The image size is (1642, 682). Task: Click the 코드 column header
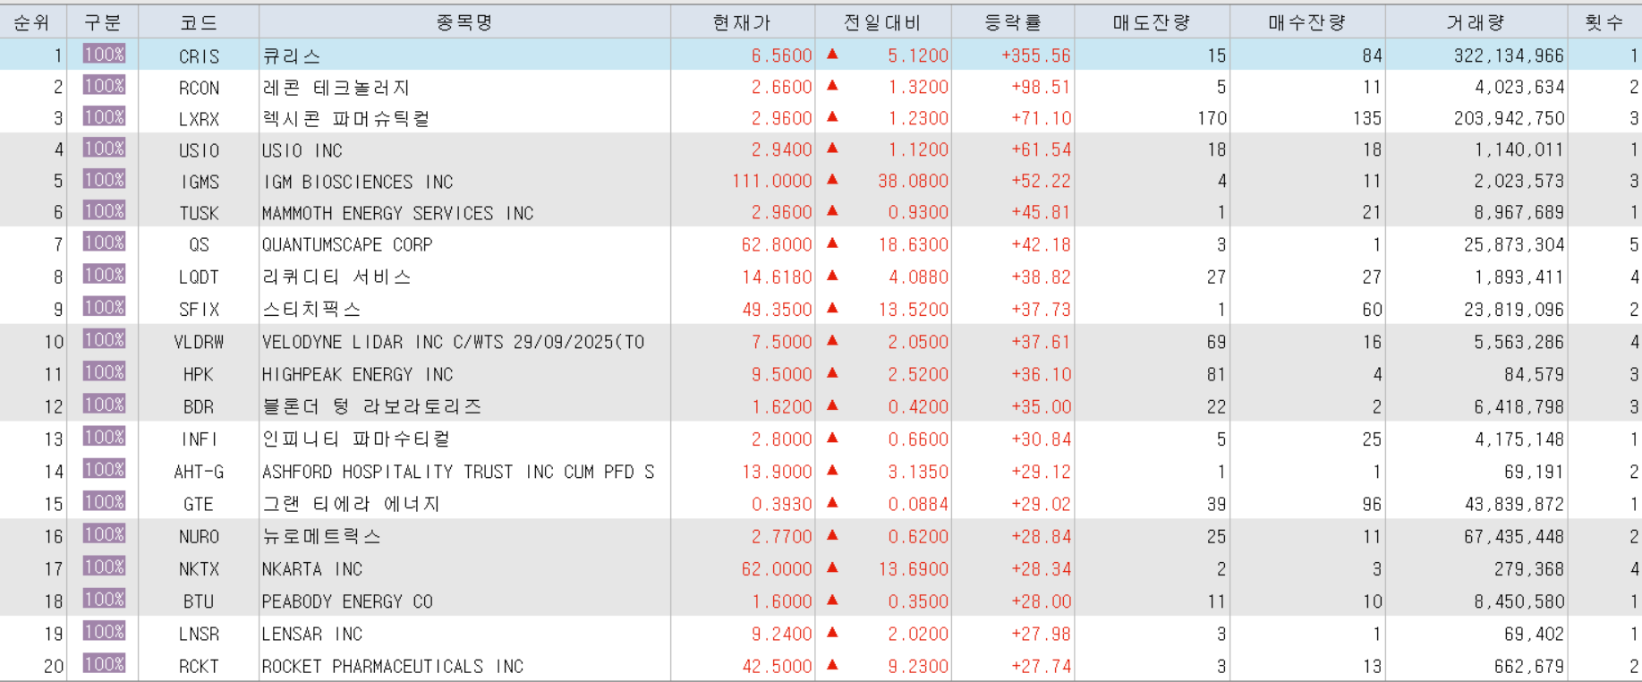(x=199, y=22)
